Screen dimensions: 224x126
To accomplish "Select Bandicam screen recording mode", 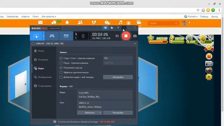I will click(36, 36).
